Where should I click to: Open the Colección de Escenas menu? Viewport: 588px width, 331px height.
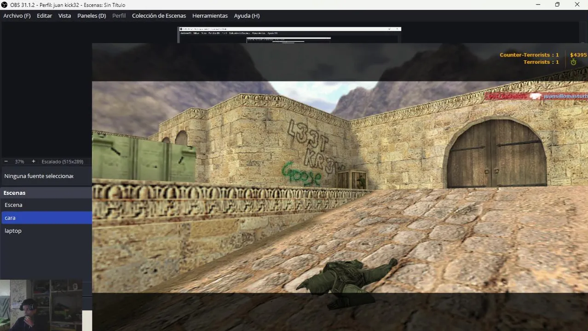tap(159, 16)
